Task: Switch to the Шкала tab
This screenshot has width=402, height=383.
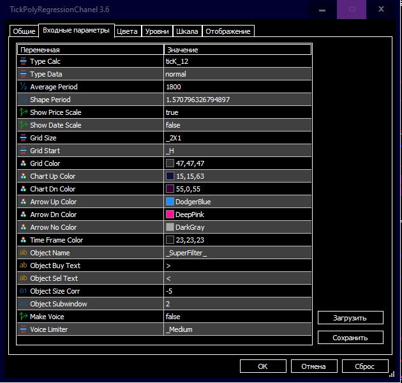Action: 187,31
